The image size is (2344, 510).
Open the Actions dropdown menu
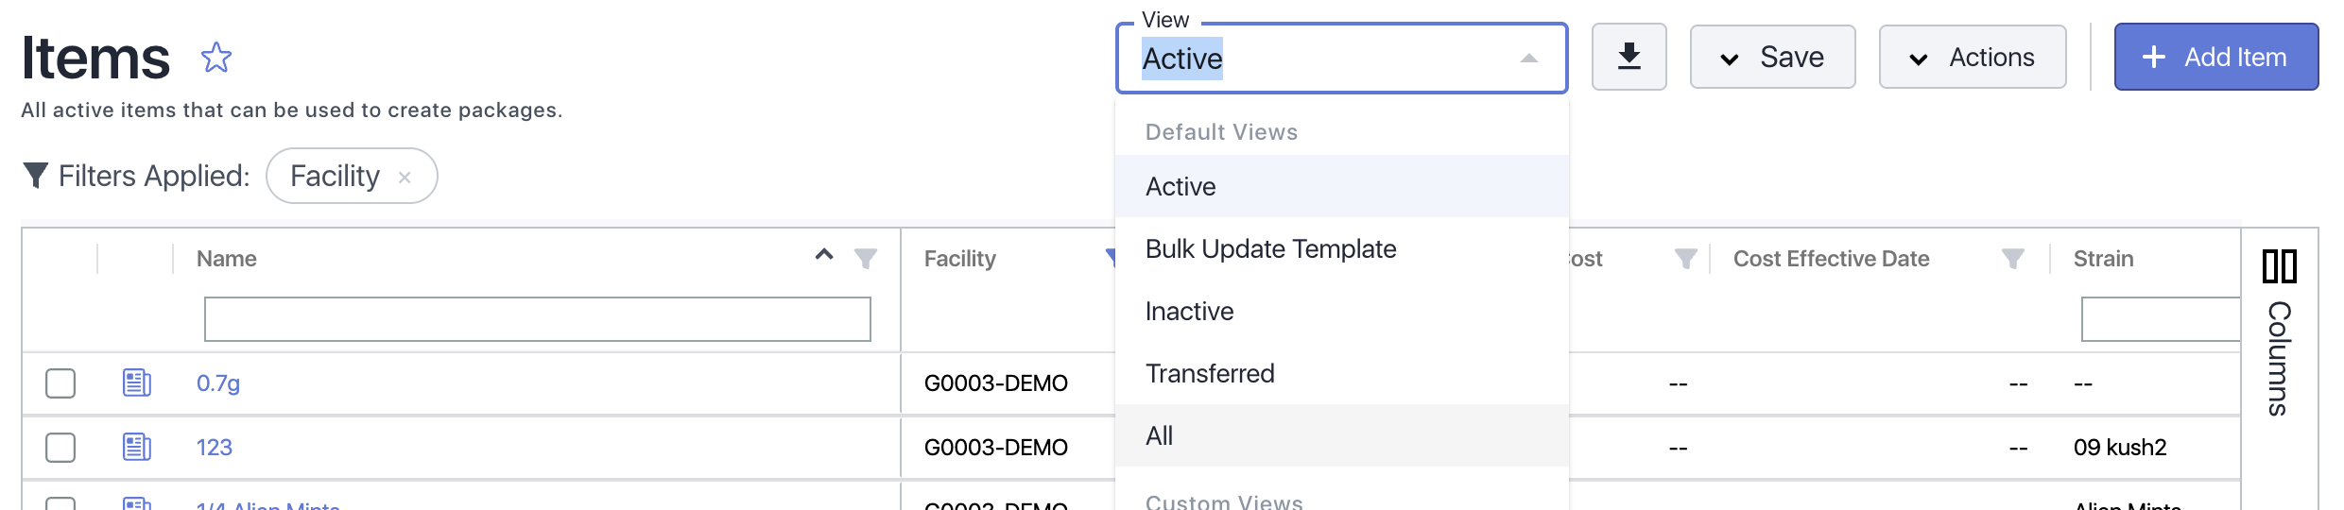[x=1972, y=58]
